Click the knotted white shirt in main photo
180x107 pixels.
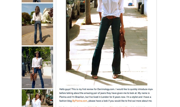(x=110, y=8)
